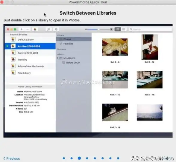Switch to grid view mode
Image resolution: width=176 pixels, height=162 pixels.
(118, 29)
